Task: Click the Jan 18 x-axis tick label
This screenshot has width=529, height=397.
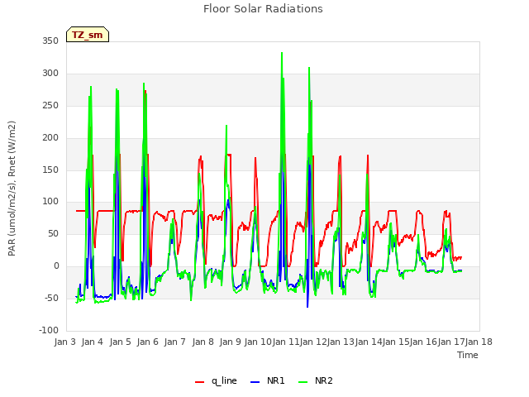Action: coord(479,342)
